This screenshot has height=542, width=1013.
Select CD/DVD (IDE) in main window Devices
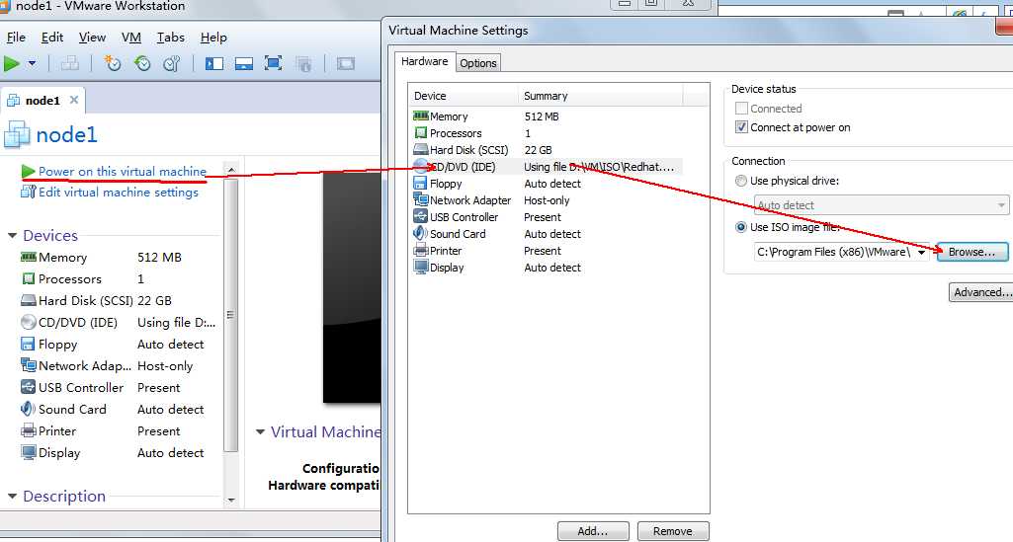coord(120,323)
